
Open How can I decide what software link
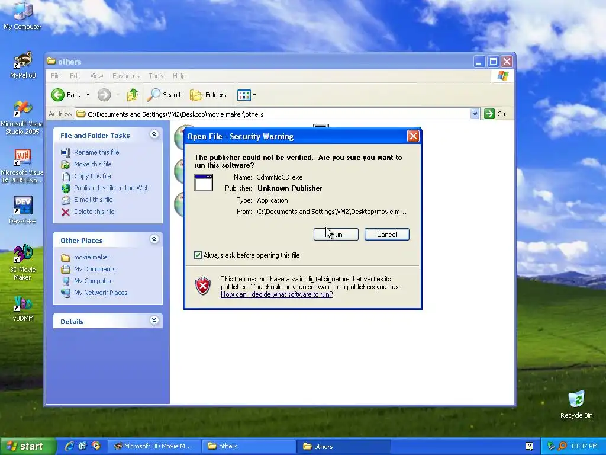tap(277, 294)
